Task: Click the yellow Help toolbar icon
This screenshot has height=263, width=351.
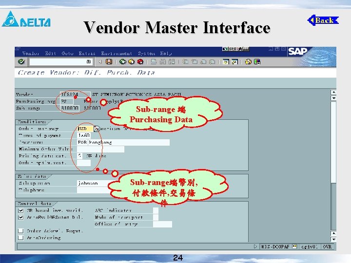Action: pyautogui.click(x=248, y=62)
